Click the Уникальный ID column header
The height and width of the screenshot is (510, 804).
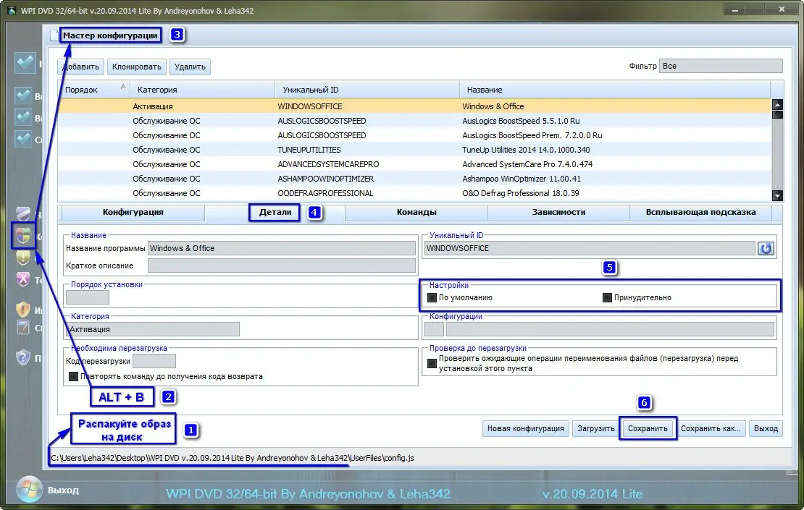[367, 90]
